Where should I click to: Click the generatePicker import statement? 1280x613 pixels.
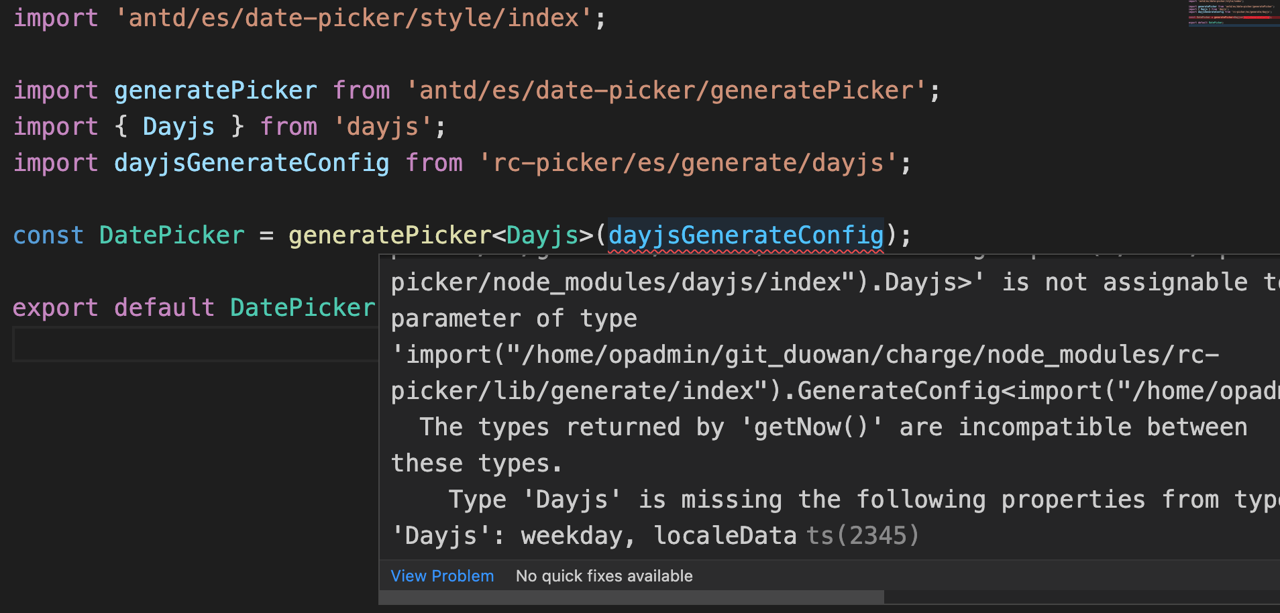215,89
